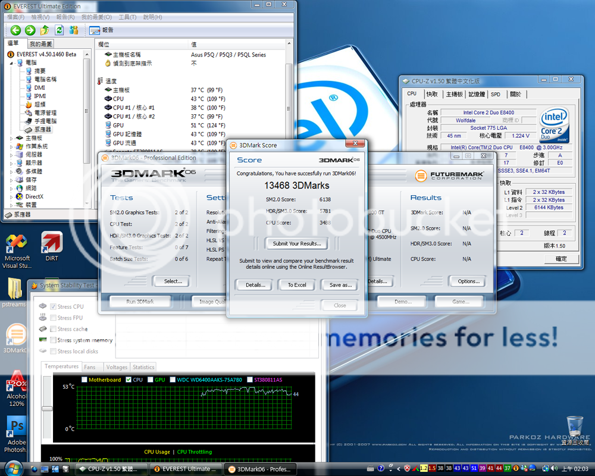Select 電源管理 in the EVEREST tree
This screenshot has height=476, width=595.
click(x=45, y=112)
